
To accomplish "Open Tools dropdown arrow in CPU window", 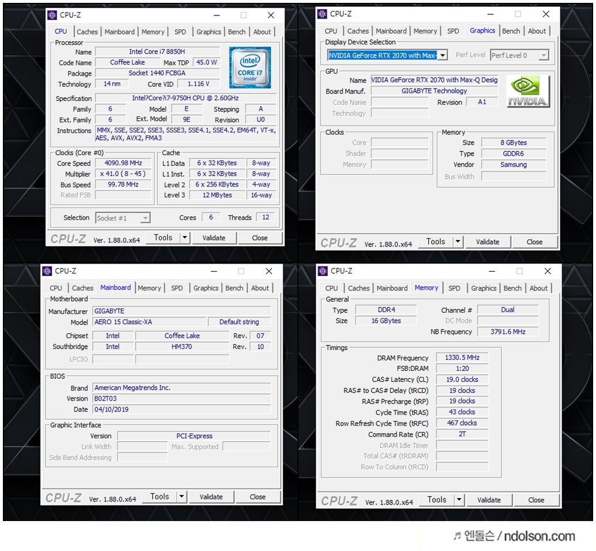I will click(x=184, y=238).
